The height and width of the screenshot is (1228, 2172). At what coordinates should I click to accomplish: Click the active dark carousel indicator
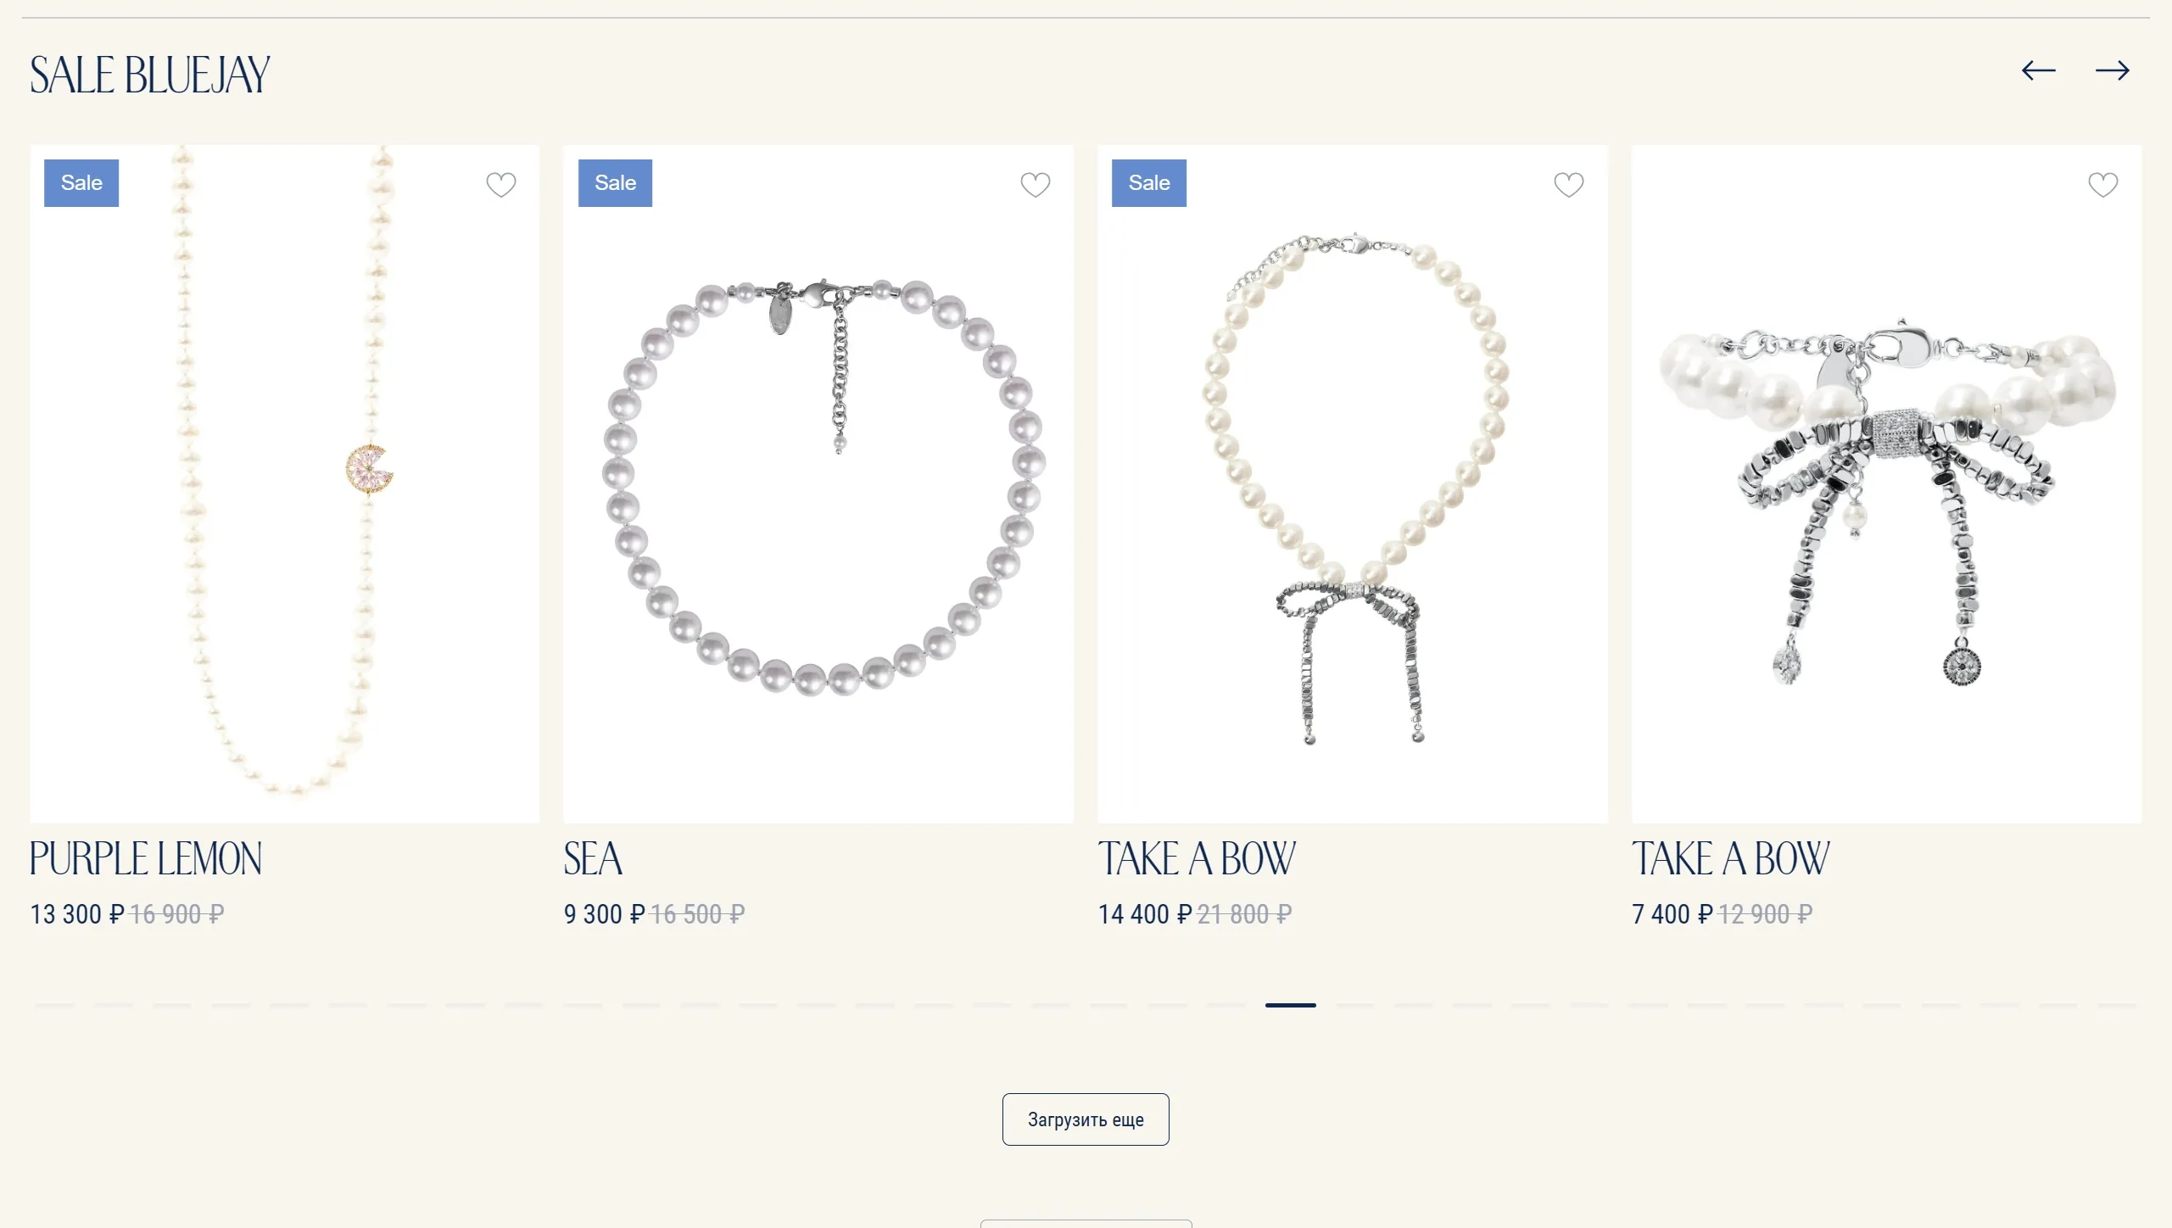(1291, 1005)
